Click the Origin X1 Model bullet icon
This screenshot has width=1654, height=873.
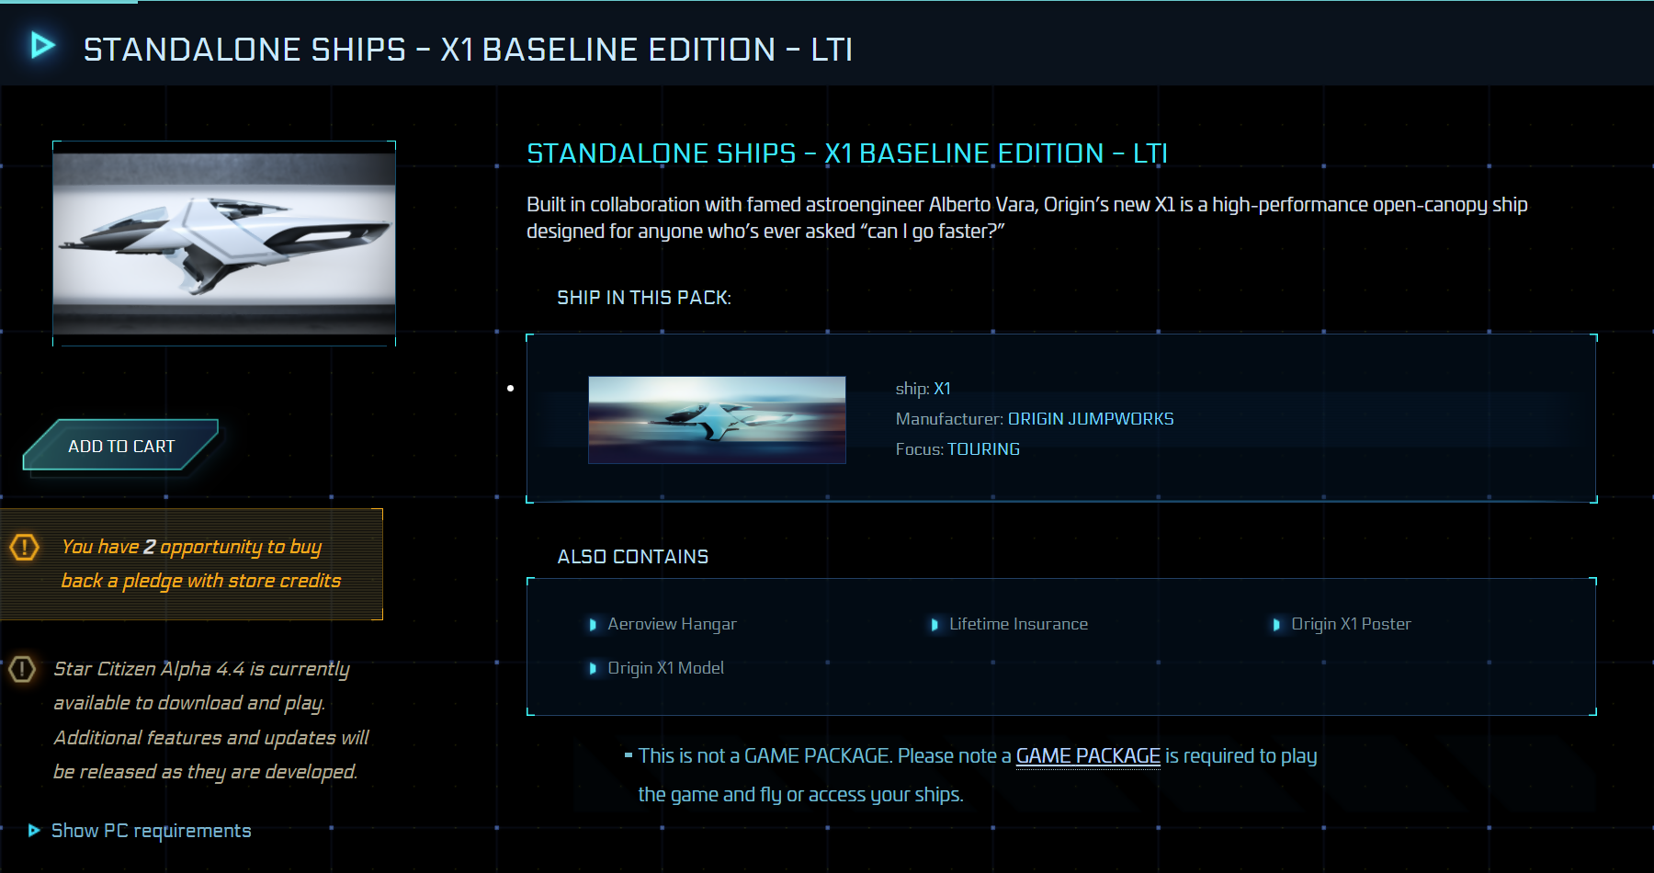click(x=593, y=669)
